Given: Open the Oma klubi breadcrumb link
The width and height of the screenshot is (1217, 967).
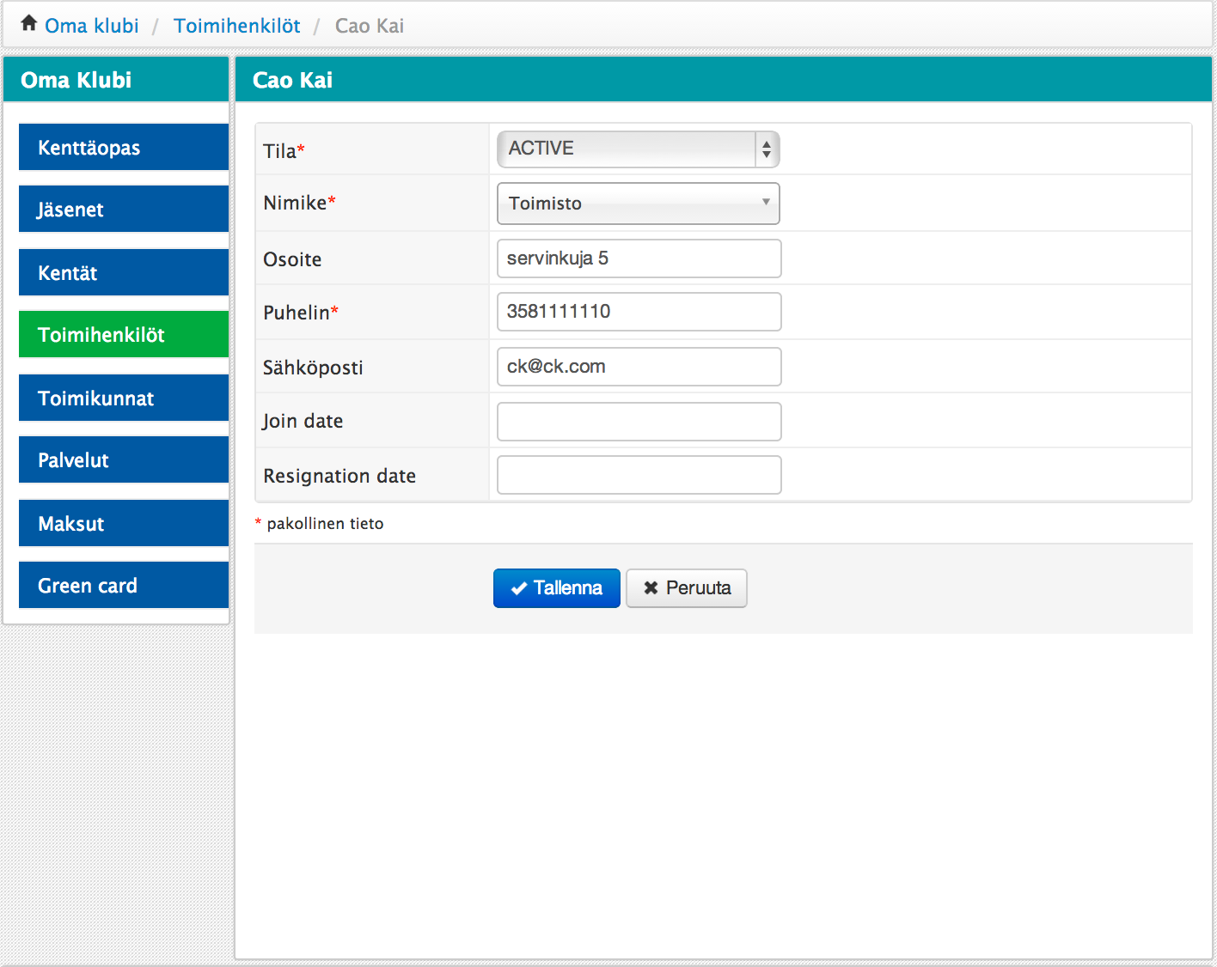Looking at the screenshot, I should tap(92, 26).
